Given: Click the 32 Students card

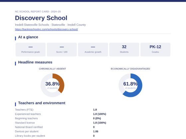Looking at the screenshot, I should click(124, 50).
